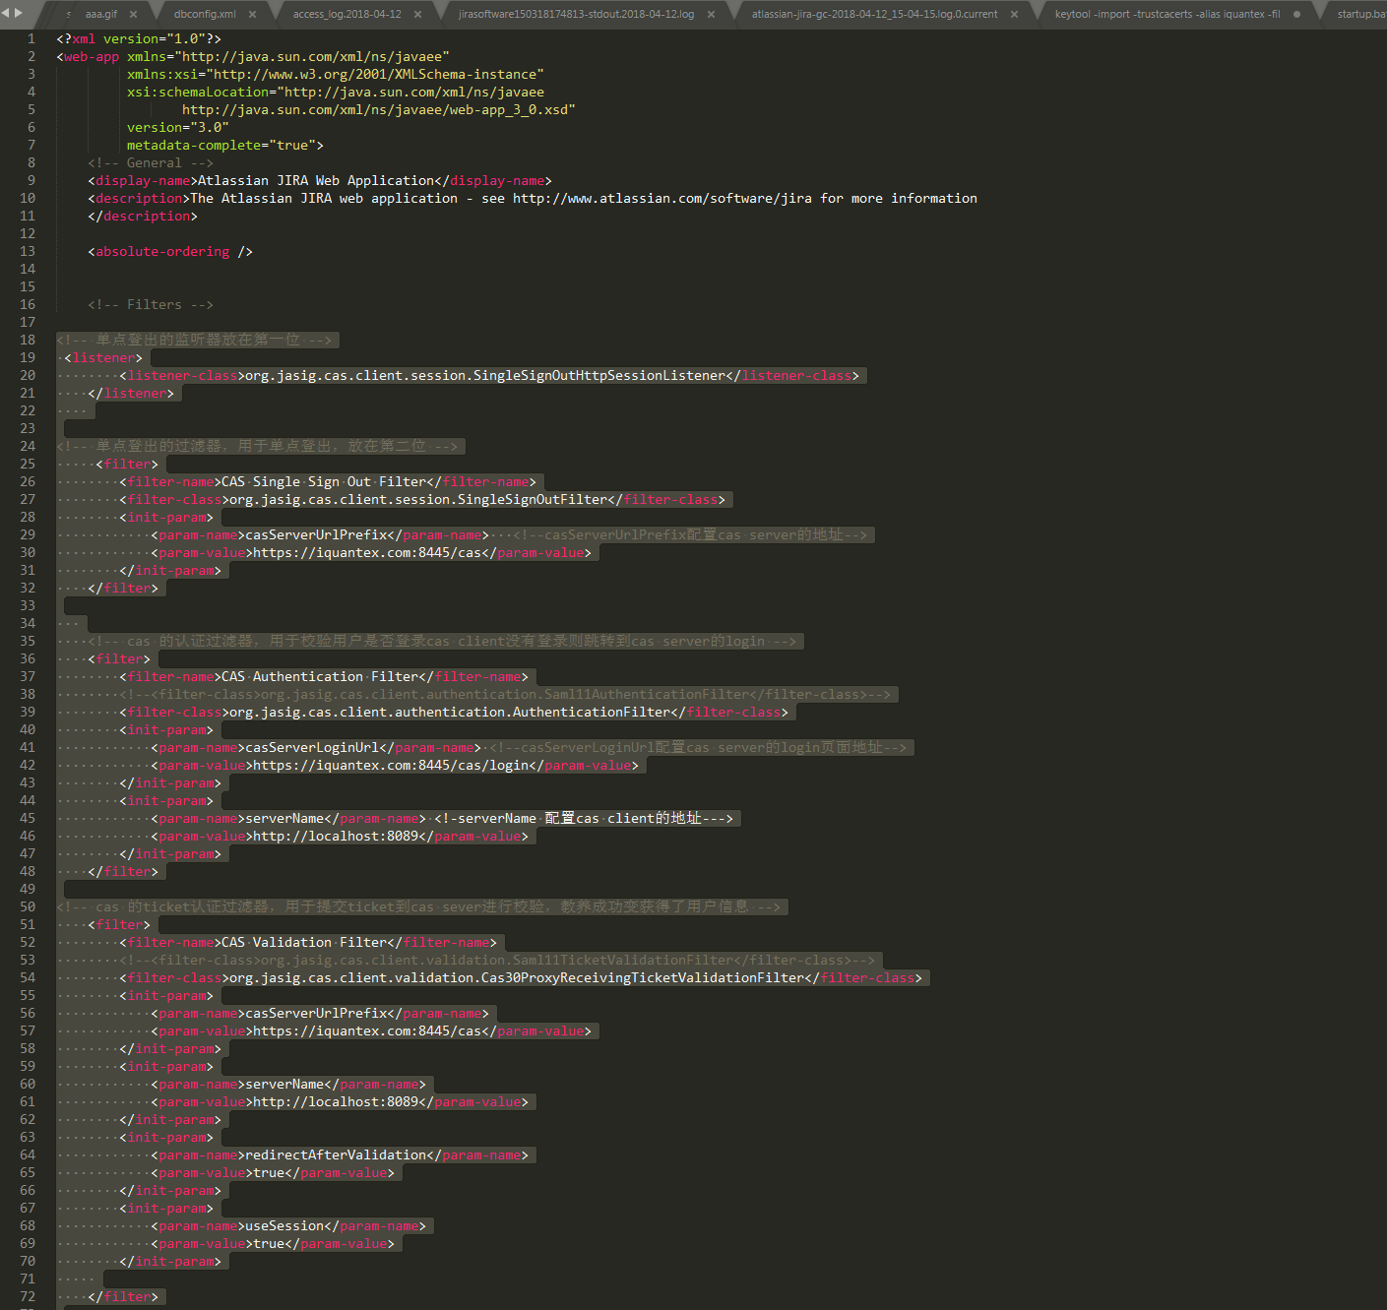This screenshot has width=1387, height=1310.
Task: Click the left tab scroll arrow
Action: 6,13
